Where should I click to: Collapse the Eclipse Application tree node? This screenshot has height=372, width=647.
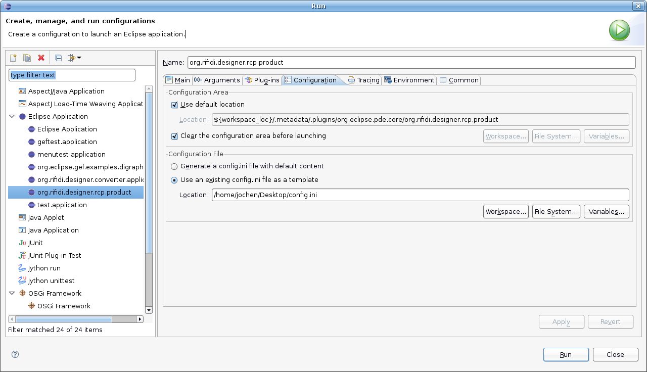click(12, 117)
